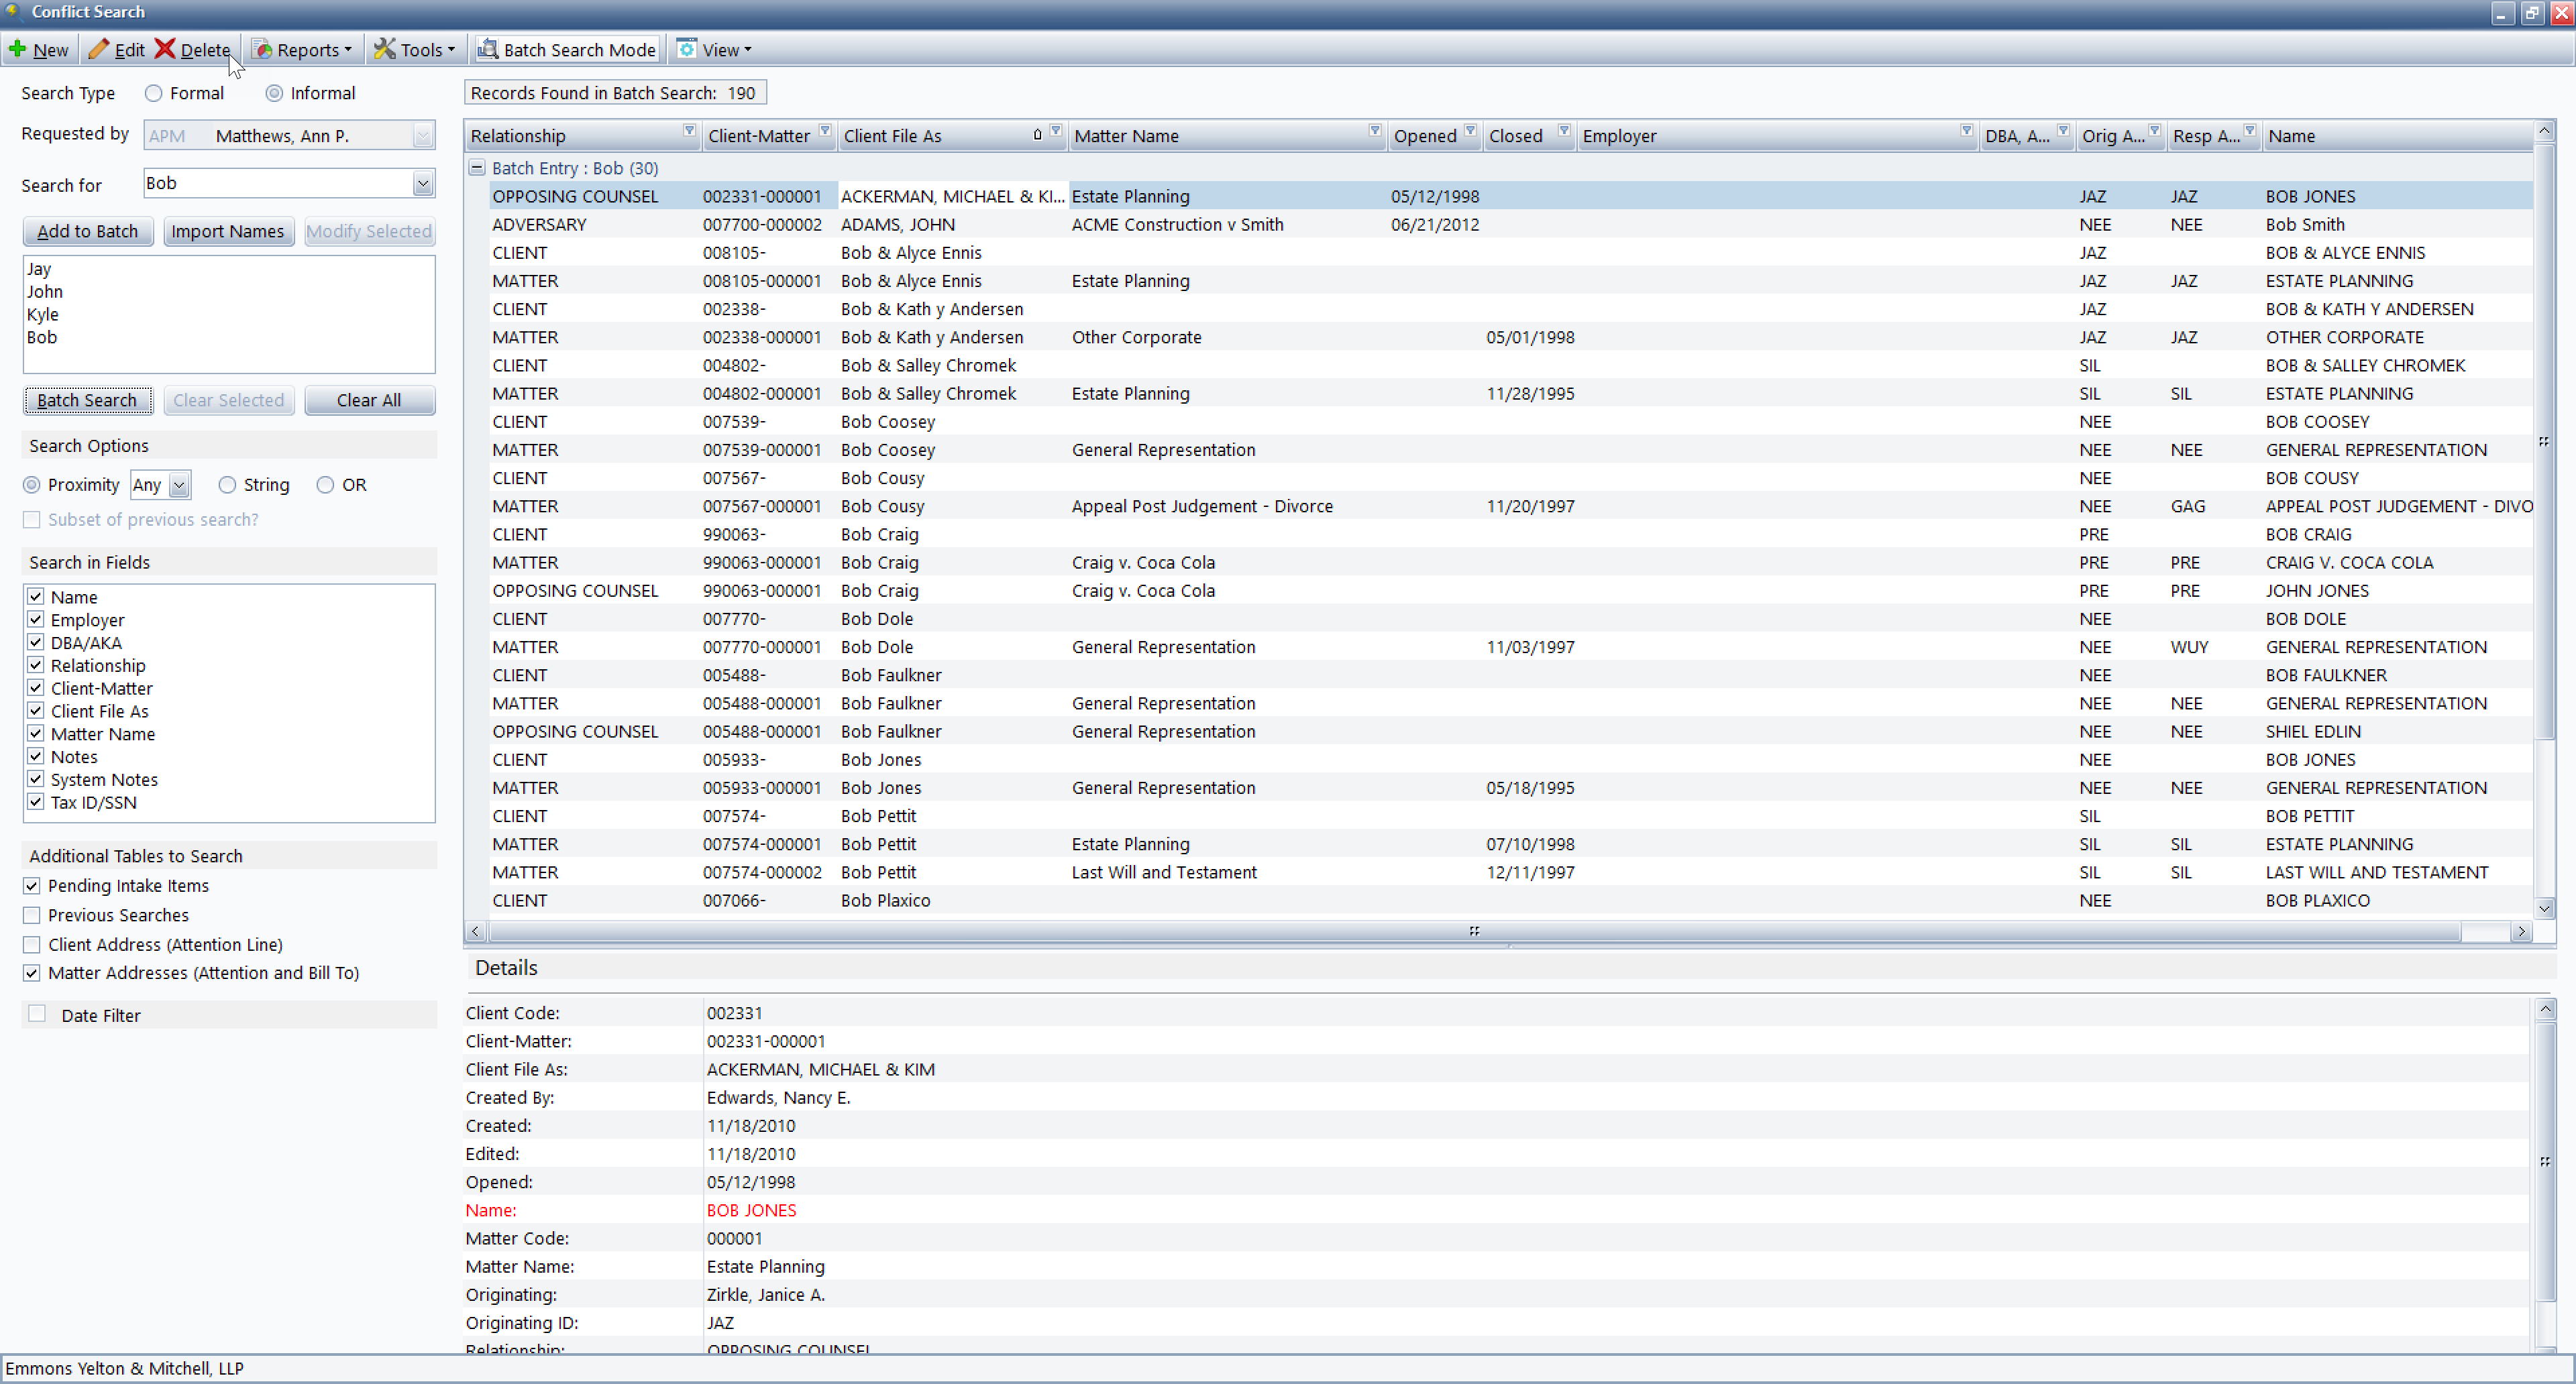Toggle Batch Search Mode icon
The image size is (2576, 1384).
pos(487,49)
